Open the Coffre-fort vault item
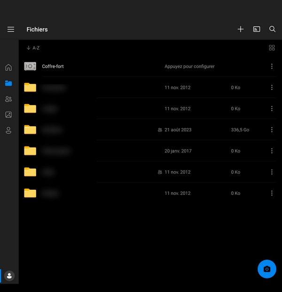 [53, 66]
